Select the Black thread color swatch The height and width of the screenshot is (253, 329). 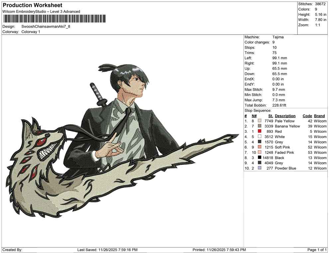(x=260, y=158)
